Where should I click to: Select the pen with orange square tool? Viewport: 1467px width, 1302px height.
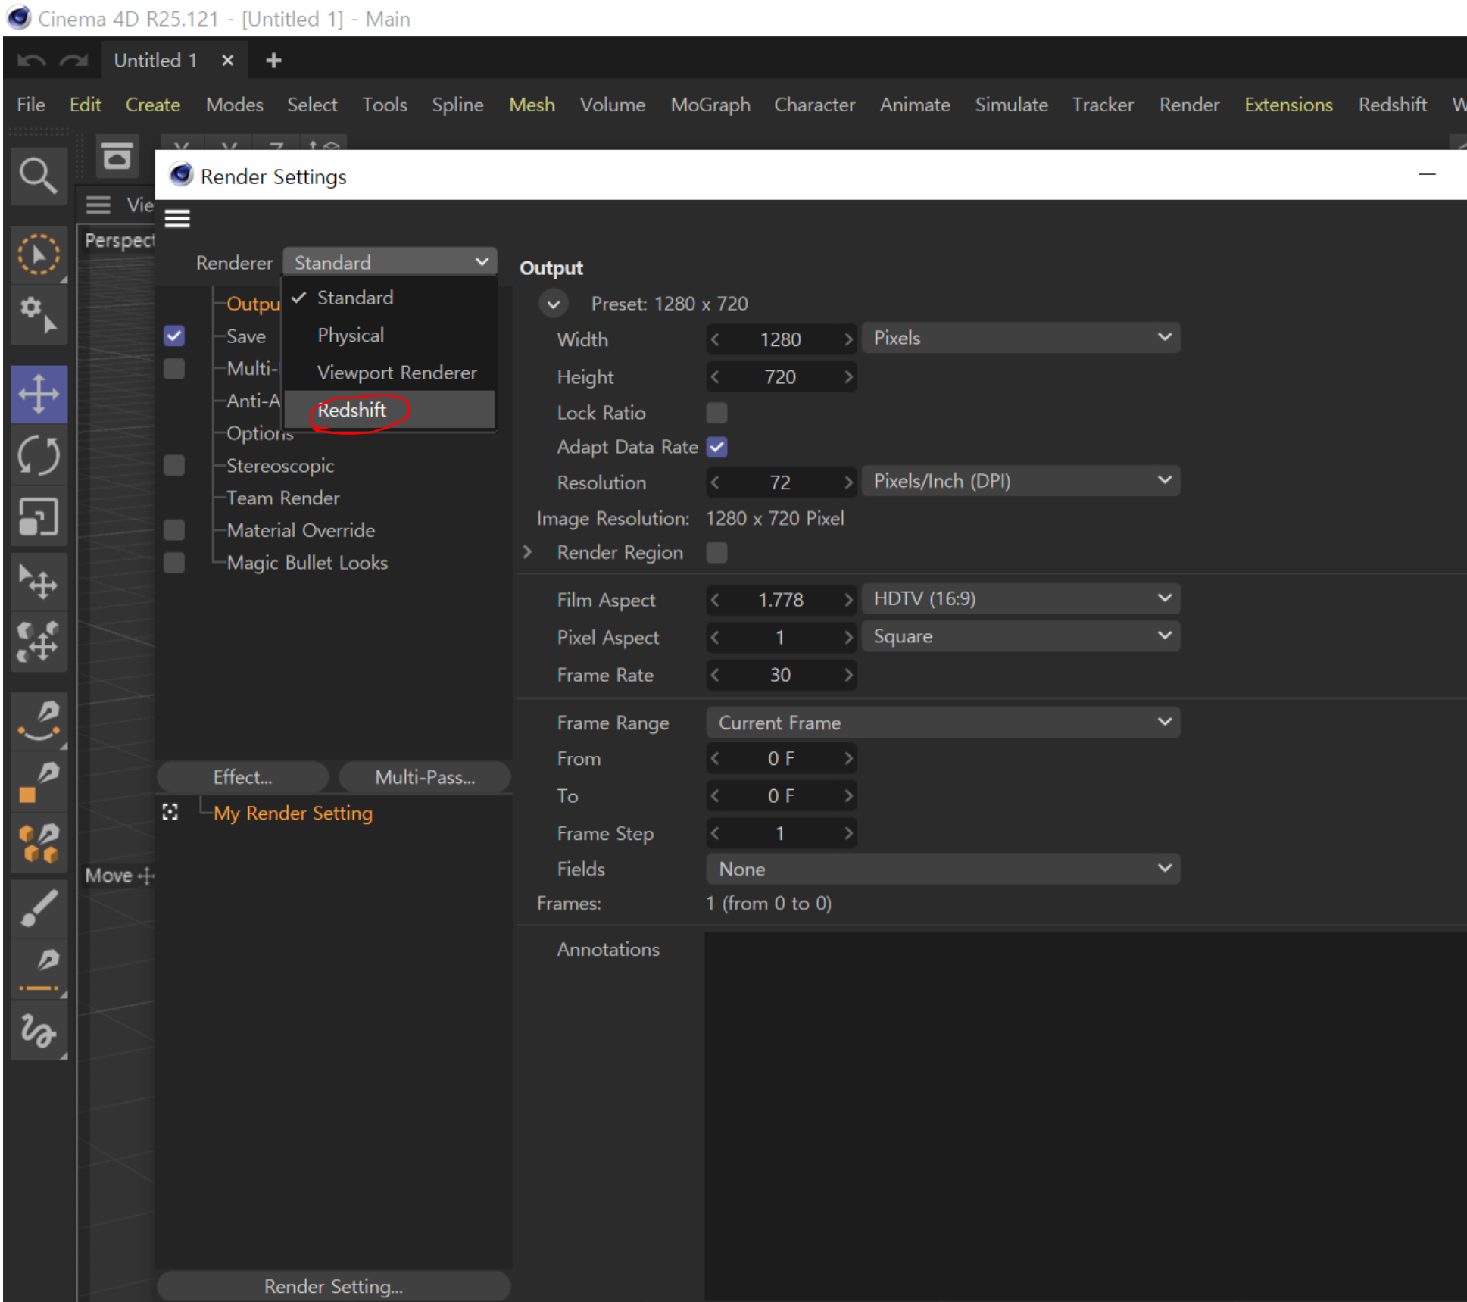click(39, 783)
